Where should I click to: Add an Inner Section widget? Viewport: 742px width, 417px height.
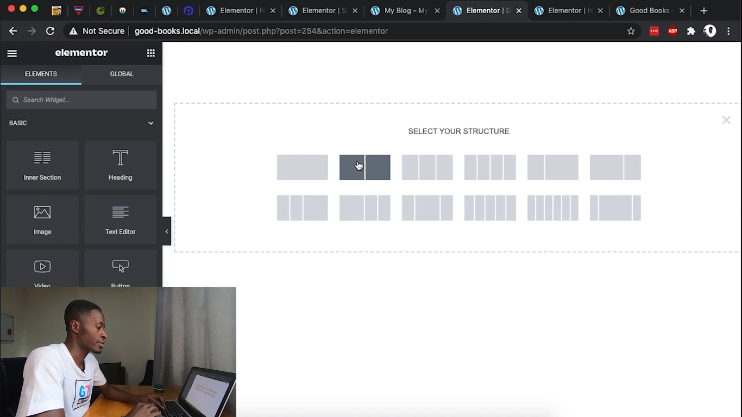[42, 165]
